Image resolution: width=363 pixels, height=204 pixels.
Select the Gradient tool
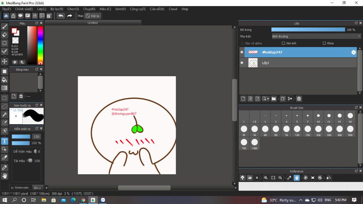pos(4,88)
